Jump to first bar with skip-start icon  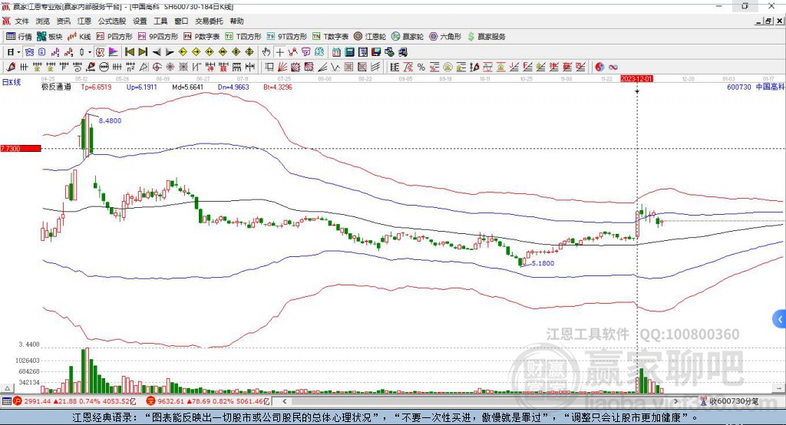pyautogui.click(x=129, y=52)
